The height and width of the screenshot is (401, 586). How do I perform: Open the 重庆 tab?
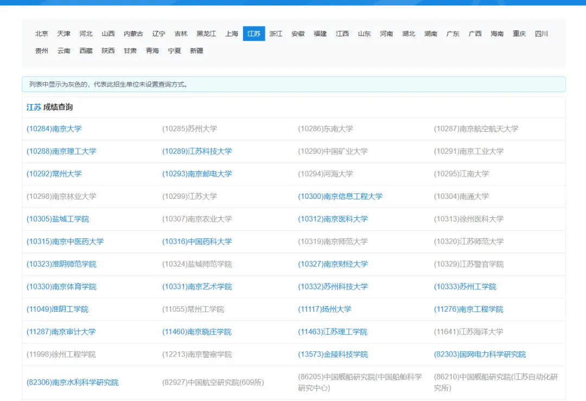519,34
